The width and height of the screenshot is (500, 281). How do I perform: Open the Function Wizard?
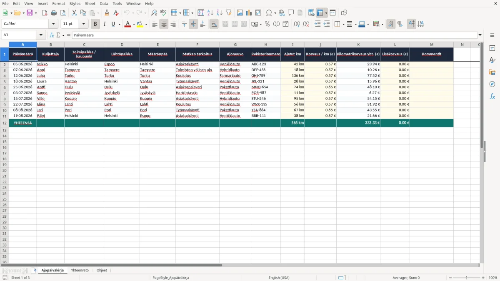click(x=52, y=35)
